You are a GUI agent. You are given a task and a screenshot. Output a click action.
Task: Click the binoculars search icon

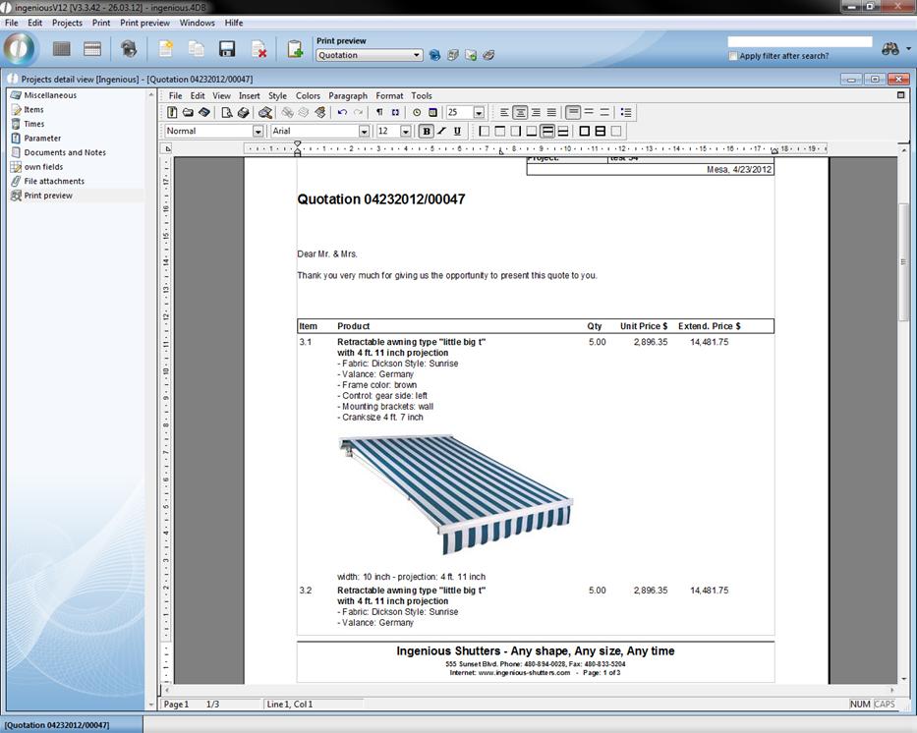point(890,49)
